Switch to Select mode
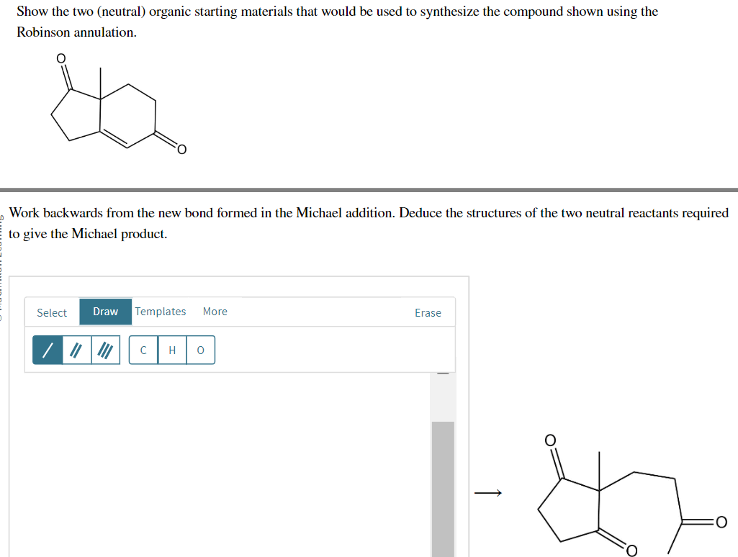 coord(51,312)
